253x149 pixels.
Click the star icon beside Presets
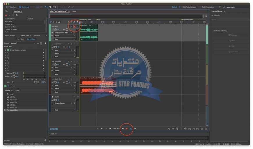(x=45, y=43)
